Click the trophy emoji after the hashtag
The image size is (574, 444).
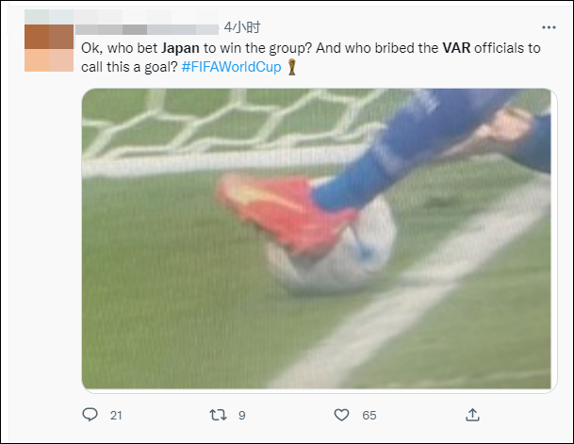(293, 68)
